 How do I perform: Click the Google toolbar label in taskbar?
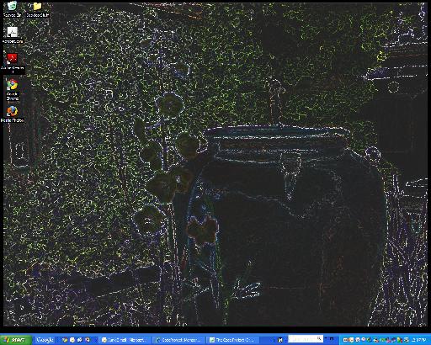pos(45,340)
